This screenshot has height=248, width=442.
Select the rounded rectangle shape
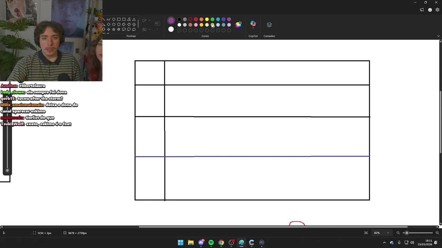pyautogui.click(x=124, y=19)
